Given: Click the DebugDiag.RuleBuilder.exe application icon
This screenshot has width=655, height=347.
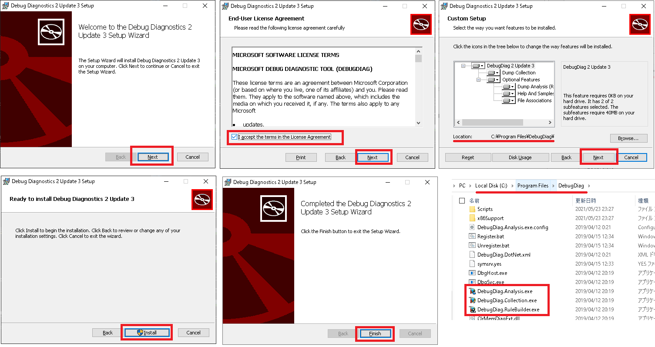Looking at the screenshot, I should pos(472,310).
